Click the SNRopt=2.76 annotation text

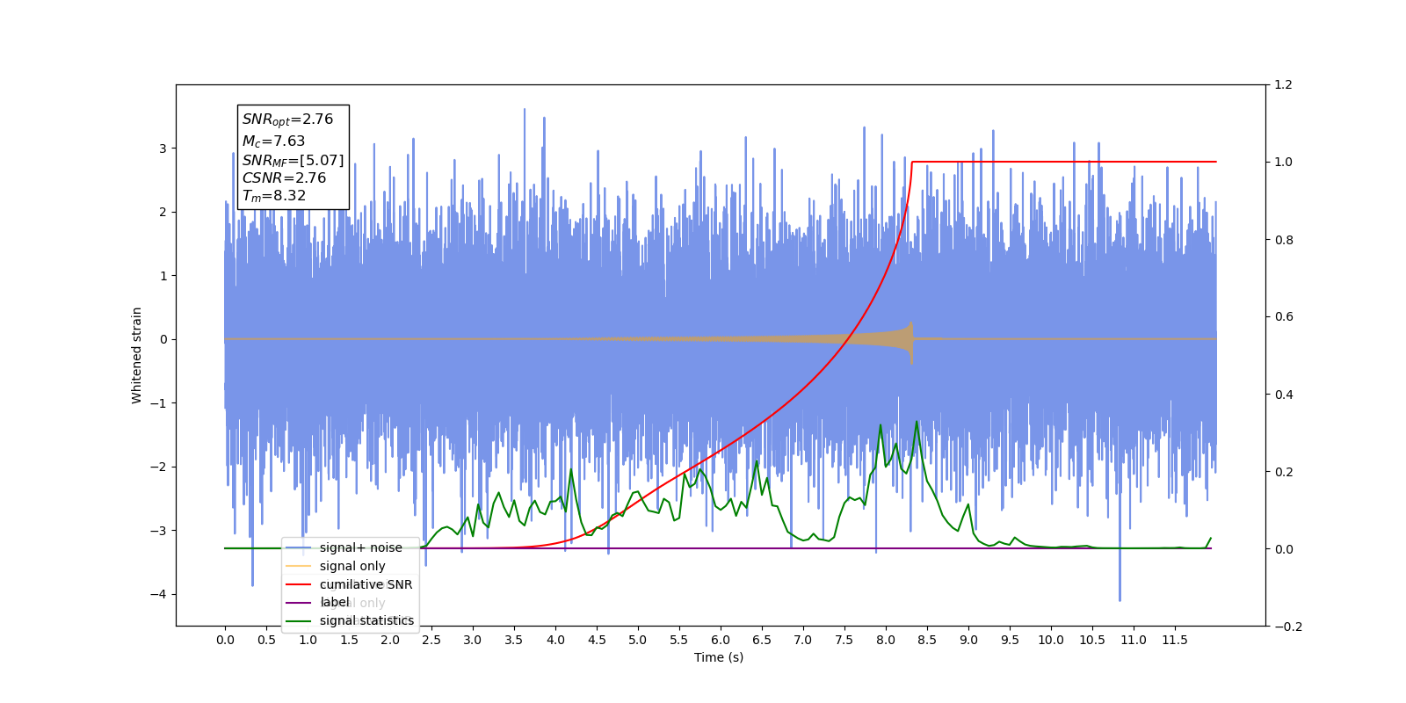(x=287, y=120)
